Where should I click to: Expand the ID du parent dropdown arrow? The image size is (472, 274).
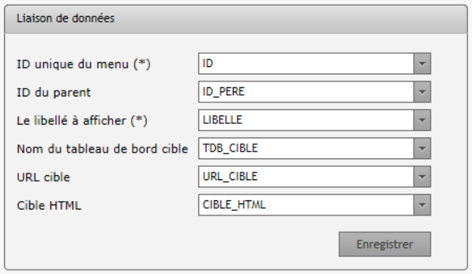tap(422, 92)
